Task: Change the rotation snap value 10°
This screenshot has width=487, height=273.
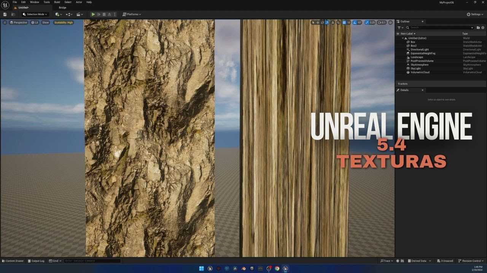Action: coord(360,22)
